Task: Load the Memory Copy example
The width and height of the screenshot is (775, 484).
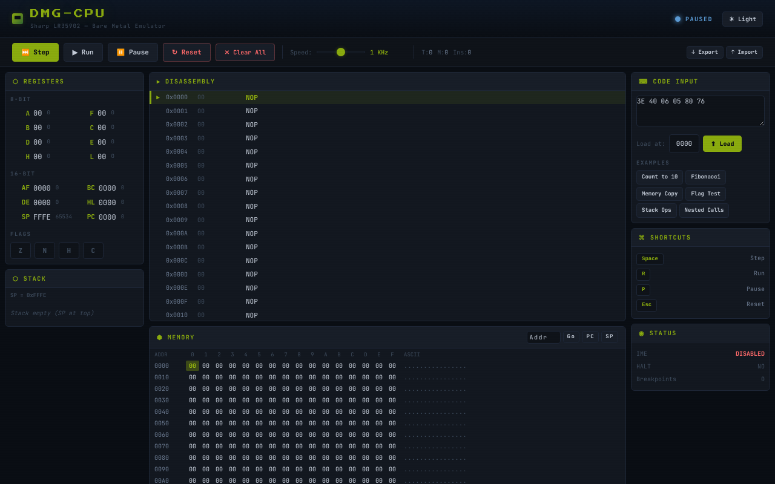Action: 659,194
